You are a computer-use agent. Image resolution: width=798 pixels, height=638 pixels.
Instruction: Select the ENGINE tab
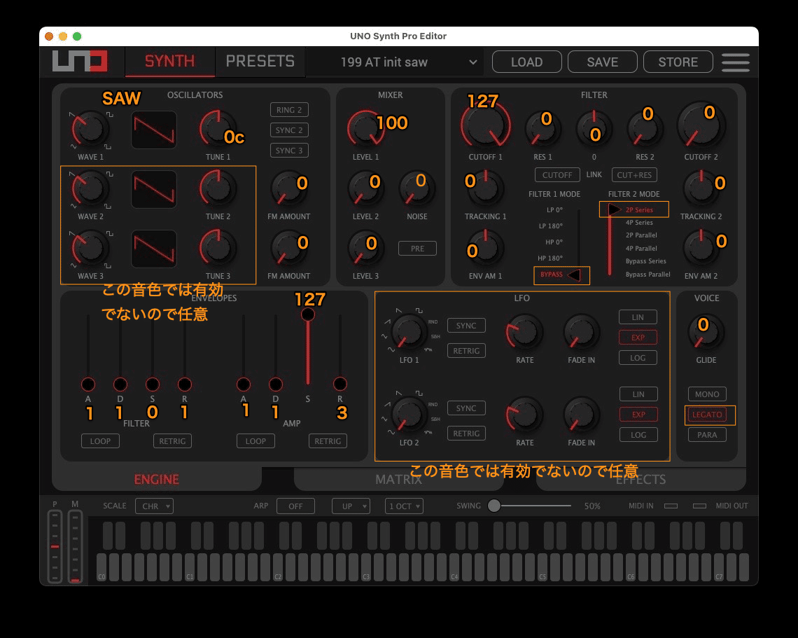[x=157, y=480]
